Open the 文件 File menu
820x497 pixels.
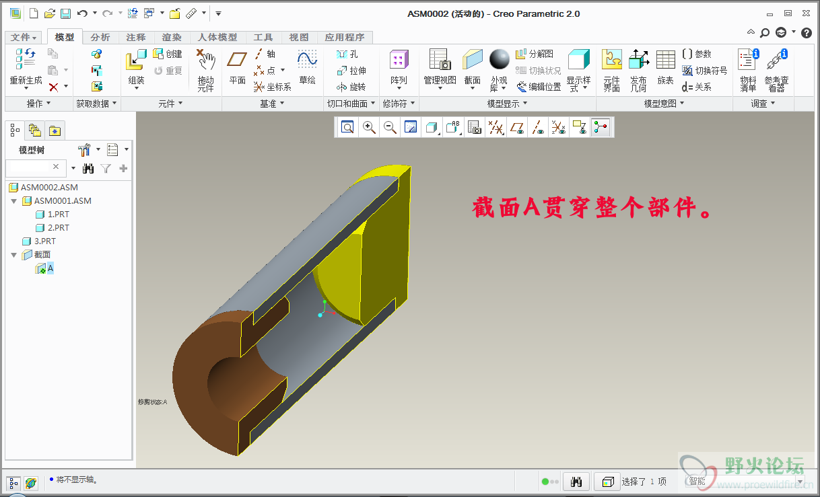(x=24, y=37)
